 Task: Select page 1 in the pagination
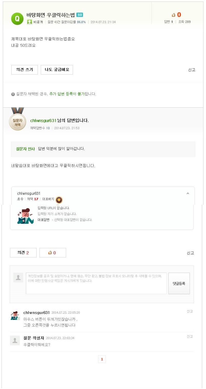102,359
